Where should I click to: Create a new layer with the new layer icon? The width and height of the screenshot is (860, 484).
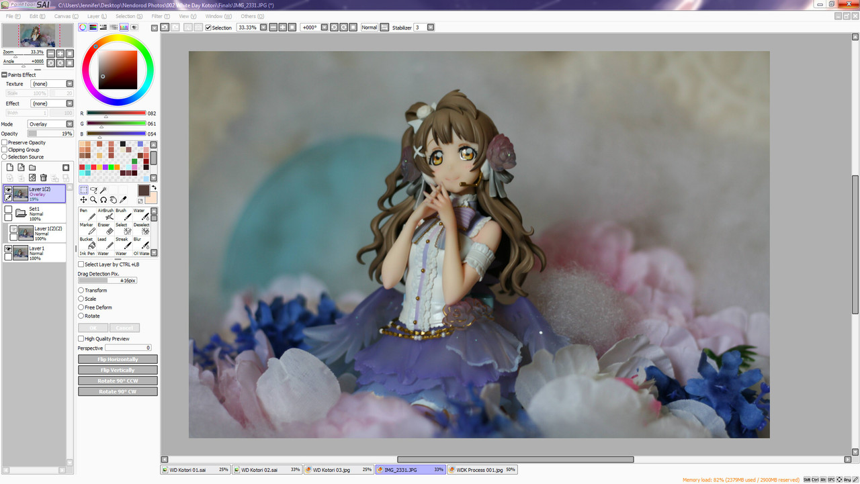(10, 167)
